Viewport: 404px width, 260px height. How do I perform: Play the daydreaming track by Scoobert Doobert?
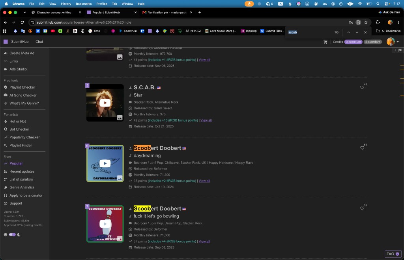(x=105, y=163)
